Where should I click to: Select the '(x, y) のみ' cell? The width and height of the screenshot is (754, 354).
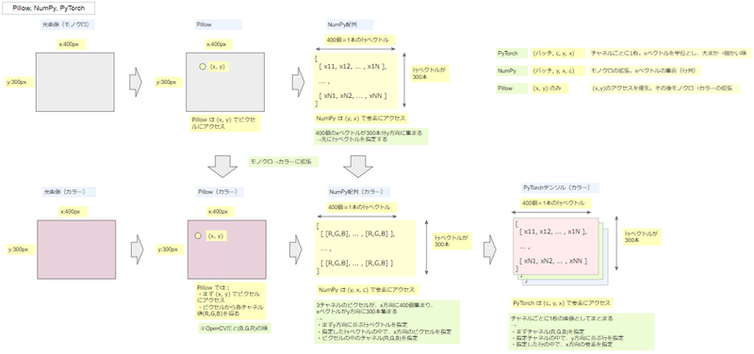coord(549,88)
